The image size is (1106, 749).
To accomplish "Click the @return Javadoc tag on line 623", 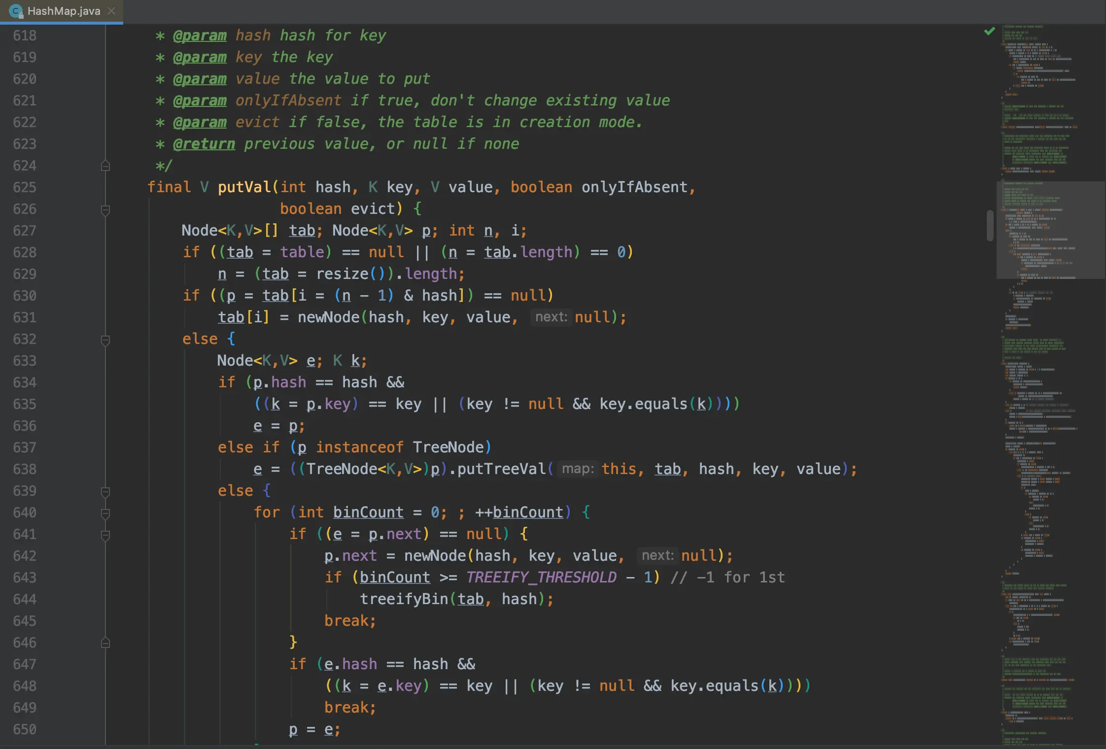I will (x=204, y=144).
